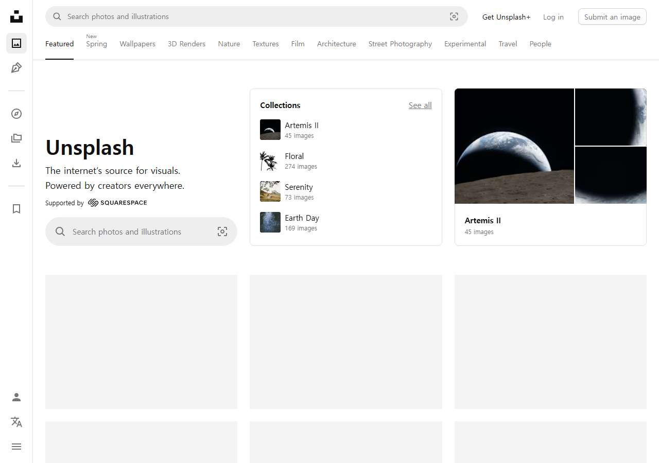Viewport: 659px width, 463px height.
Task: Click the top search bar magnifier icon
Action: coord(57,16)
